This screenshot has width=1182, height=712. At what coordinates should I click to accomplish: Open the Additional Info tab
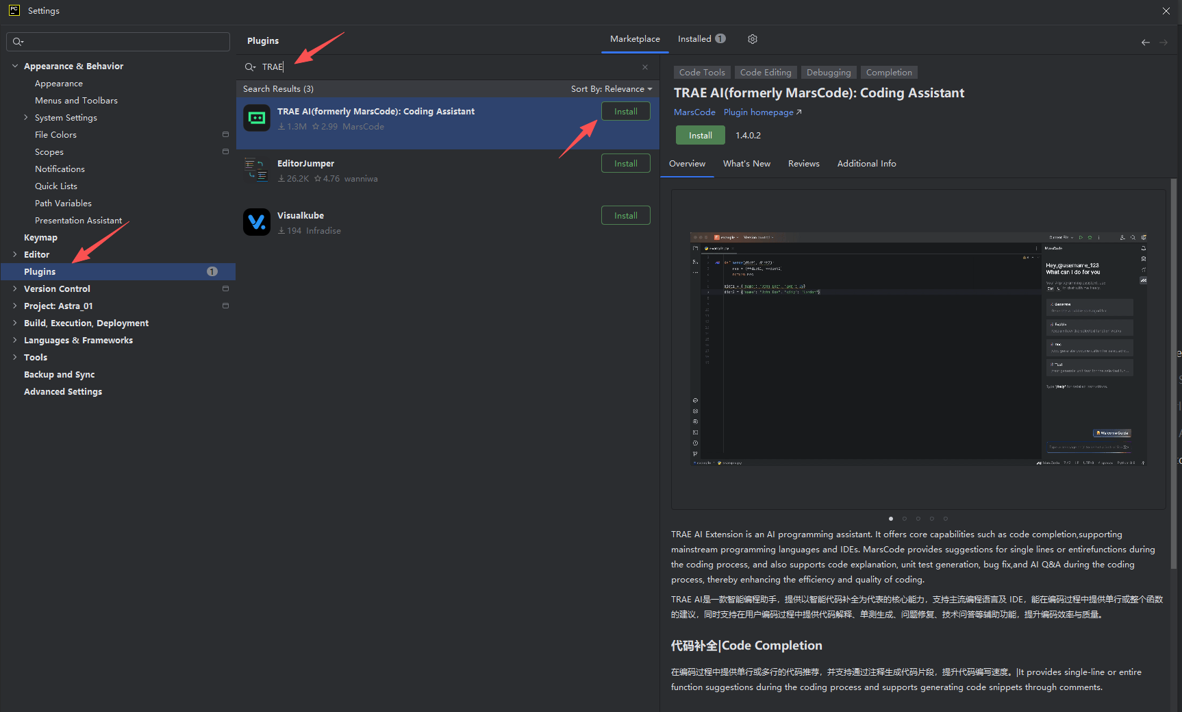click(866, 164)
